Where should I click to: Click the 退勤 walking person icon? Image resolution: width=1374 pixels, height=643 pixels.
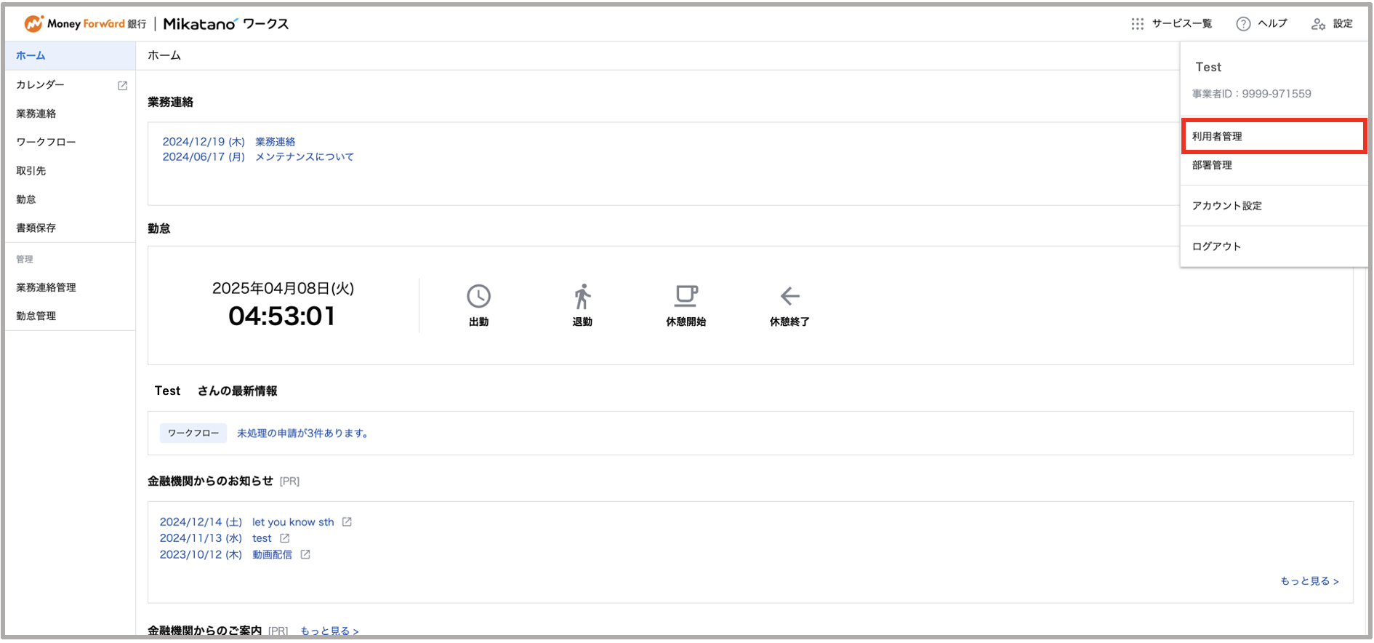point(582,296)
